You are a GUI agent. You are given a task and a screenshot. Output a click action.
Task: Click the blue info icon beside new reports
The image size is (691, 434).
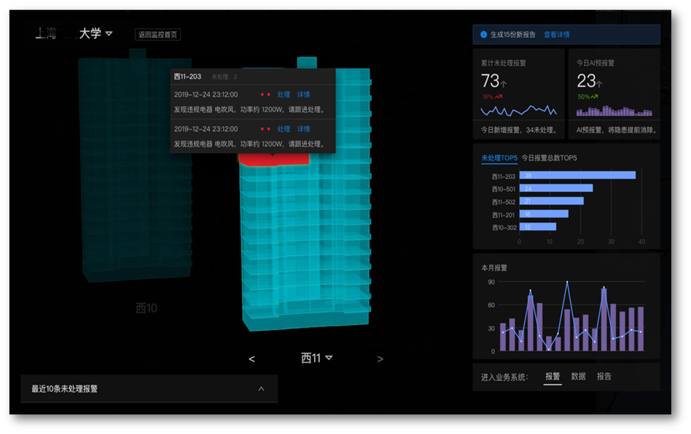483,35
